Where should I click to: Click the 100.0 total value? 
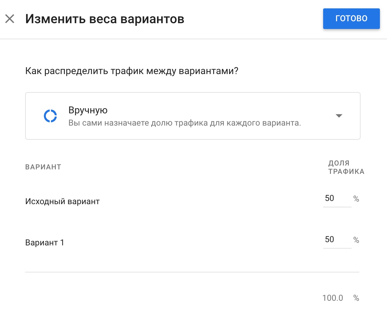point(333,298)
